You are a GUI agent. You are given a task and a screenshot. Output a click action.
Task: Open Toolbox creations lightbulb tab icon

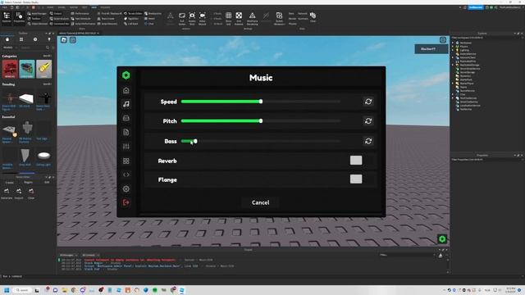(x=49, y=39)
